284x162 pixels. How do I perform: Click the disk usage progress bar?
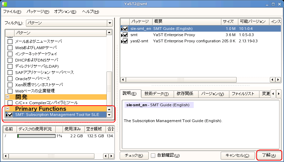[36, 136]
